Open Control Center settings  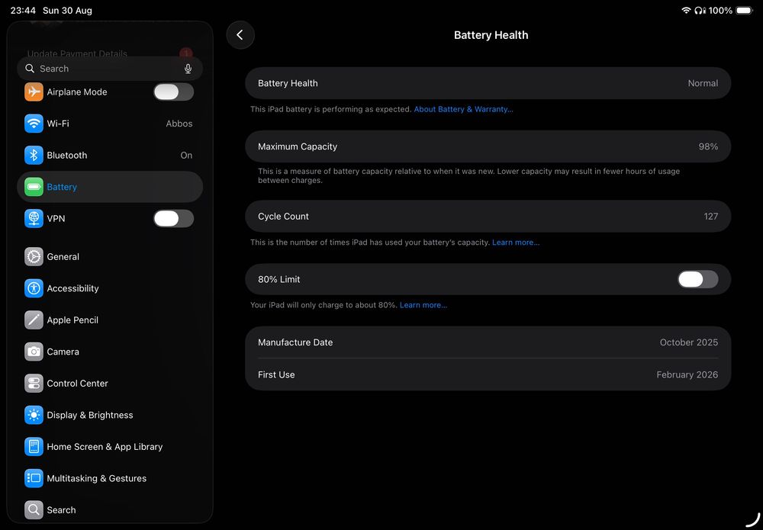pos(110,383)
